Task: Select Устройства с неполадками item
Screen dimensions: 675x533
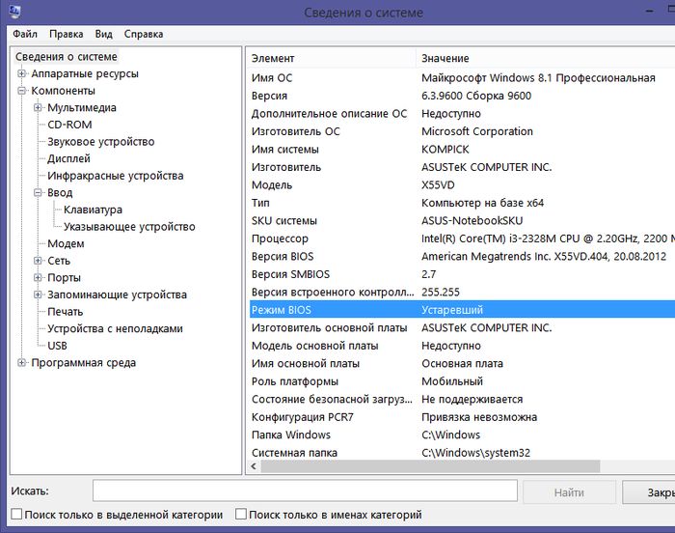Action: click(115, 328)
